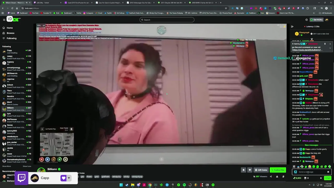Select the gta tag
The width and height of the screenshot is (334, 188).
coord(82,177)
